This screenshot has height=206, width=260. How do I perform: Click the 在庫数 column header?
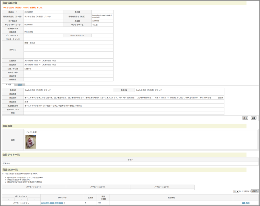[x=90, y=198]
